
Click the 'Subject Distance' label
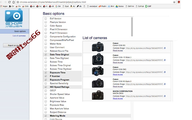pyautogui.click(x=58, y=112)
